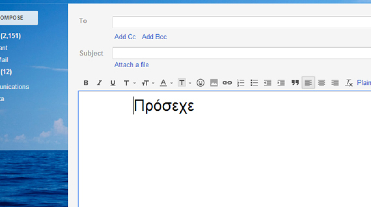
Task: Click the Subject input field
Action: pyautogui.click(x=242, y=53)
